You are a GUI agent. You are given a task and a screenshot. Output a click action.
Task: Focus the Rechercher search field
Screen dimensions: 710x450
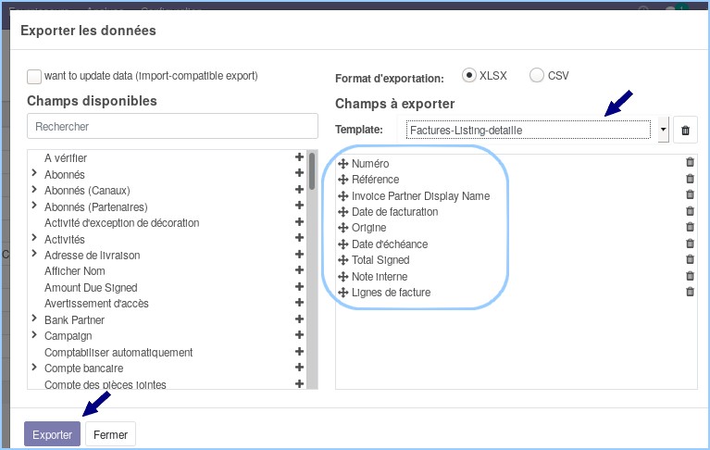point(172,126)
